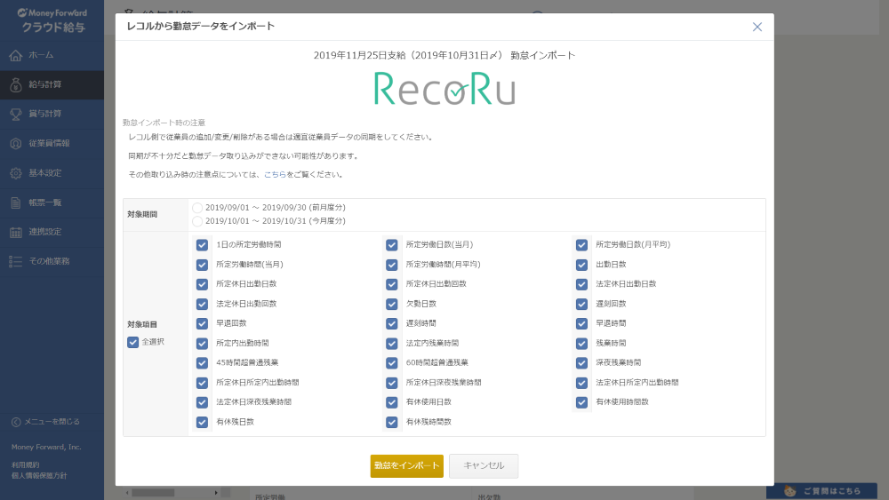Open ホーム in the sidebar menu
This screenshot has height=500, width=889.
pyautogui.click(x=52, y=55)
